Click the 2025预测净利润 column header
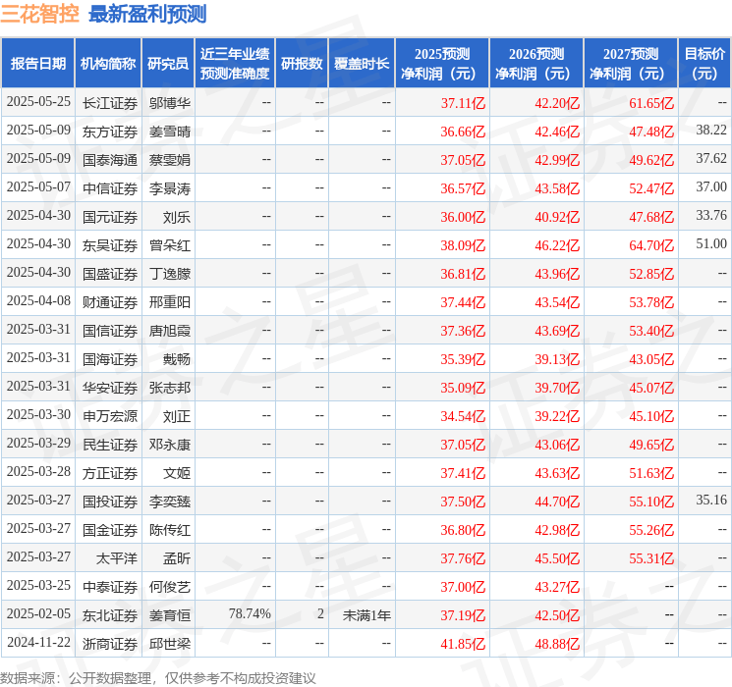The image size is (732, 687). pos(442,64)
